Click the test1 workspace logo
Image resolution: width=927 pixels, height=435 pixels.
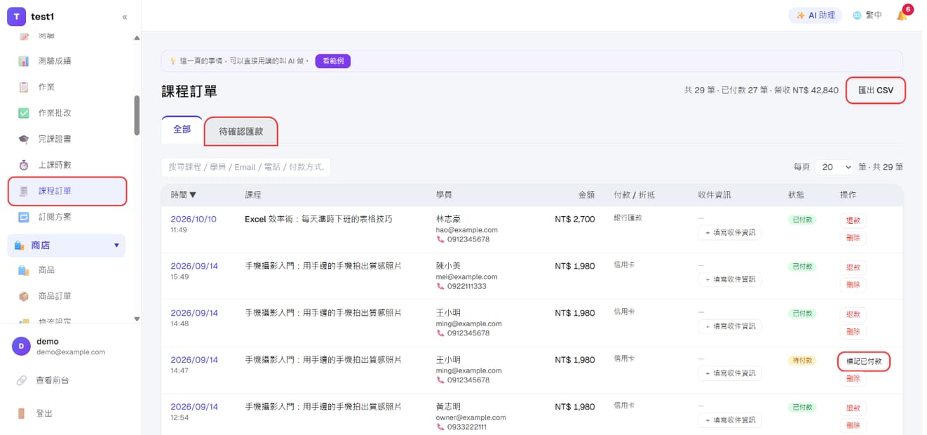coord(16,17)
